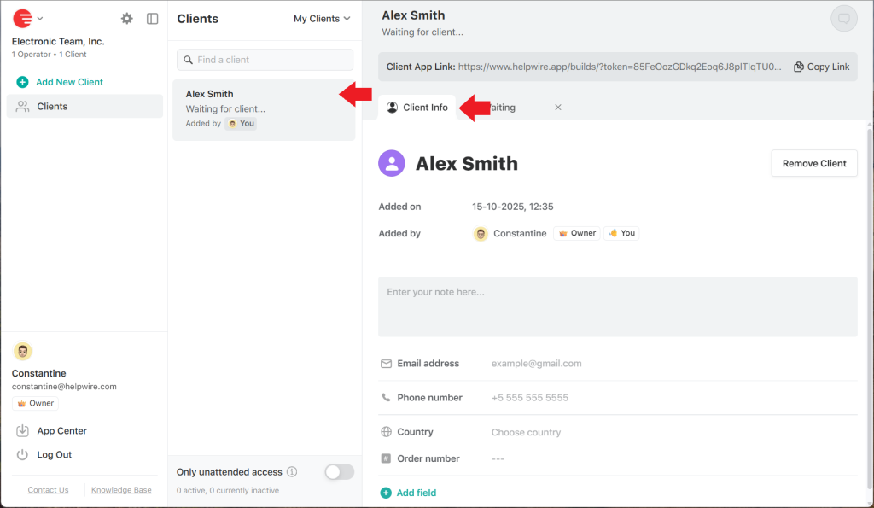The width and height of the screenshot is (874, 508).
Task: Click the 1 Operator • 1 Client text
Action: pos(49,54)
